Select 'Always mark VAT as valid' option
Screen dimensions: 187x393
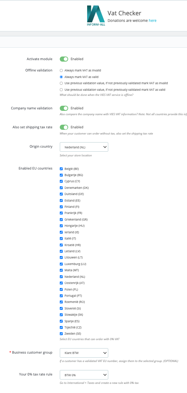(x=61, y=77)
